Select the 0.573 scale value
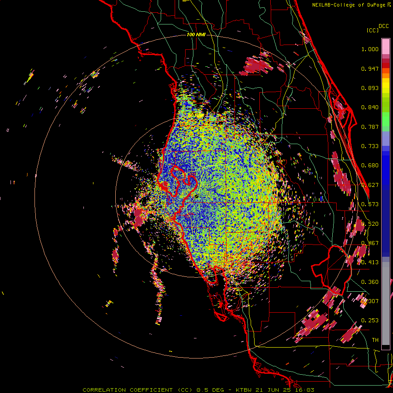Viewport: 393px width, 393px height. (x=370, y=204)
